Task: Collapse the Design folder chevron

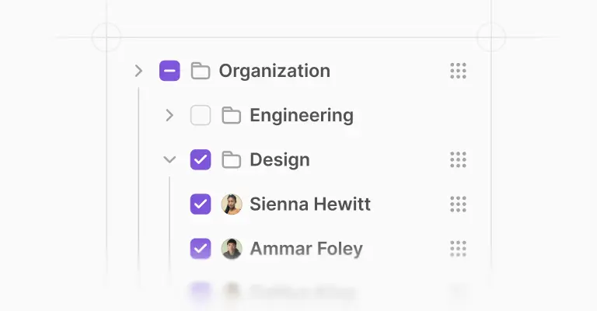Action: (x=169, y=160)
